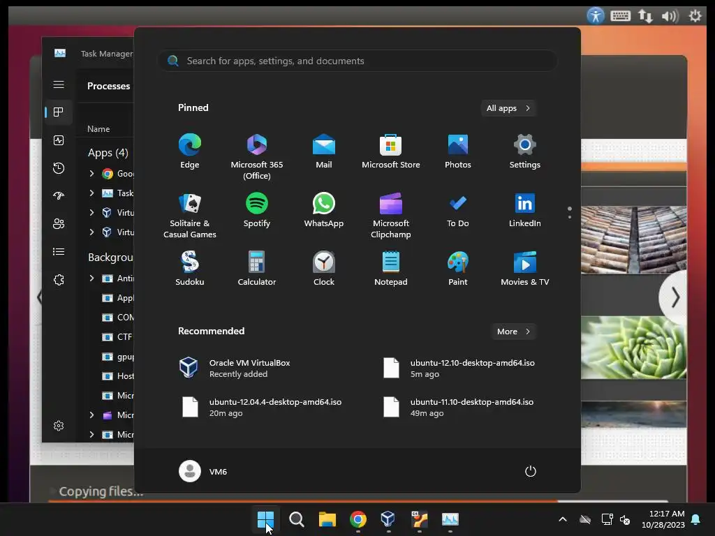
Task: Open clock and date in taskbar
Action: coord(663,519)
